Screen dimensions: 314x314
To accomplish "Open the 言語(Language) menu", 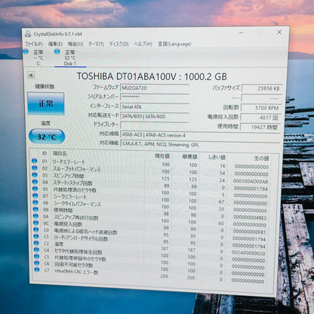I will pos(174,44).
